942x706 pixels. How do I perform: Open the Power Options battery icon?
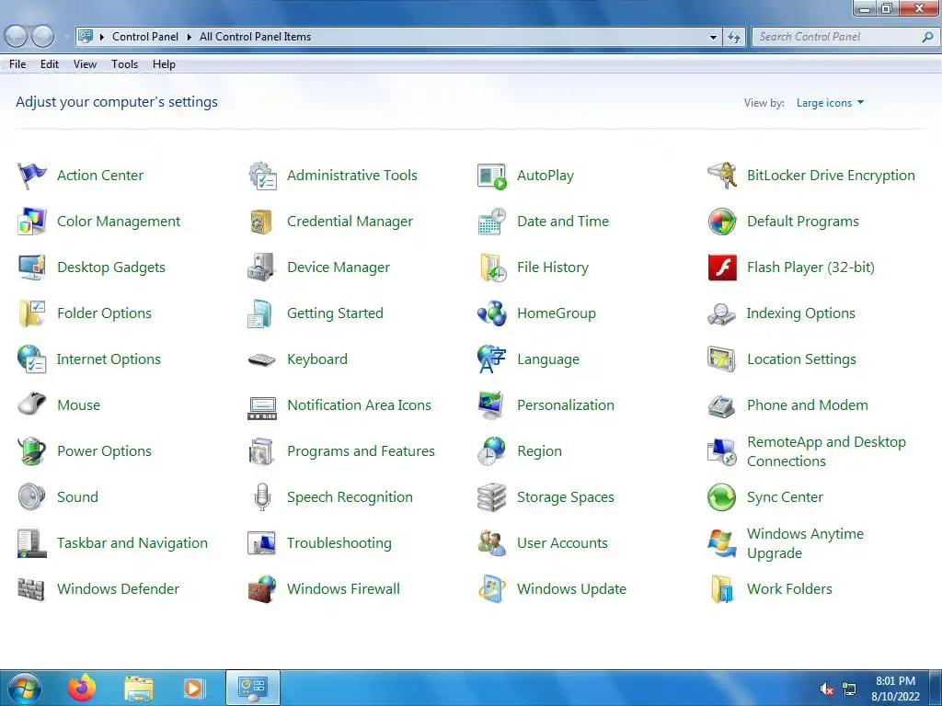[32, 450]
